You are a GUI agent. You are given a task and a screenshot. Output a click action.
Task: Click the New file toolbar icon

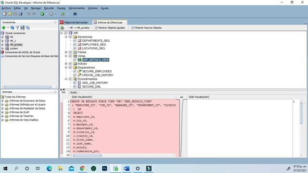(5, 14)
